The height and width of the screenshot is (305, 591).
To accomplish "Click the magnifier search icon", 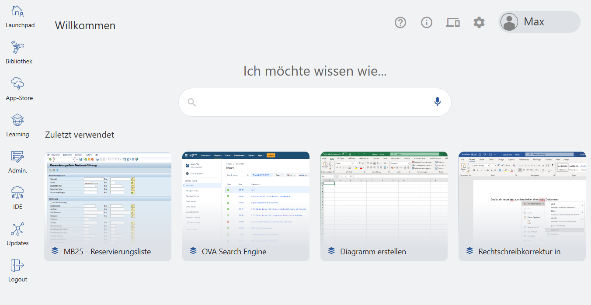I will coord(191,102).
